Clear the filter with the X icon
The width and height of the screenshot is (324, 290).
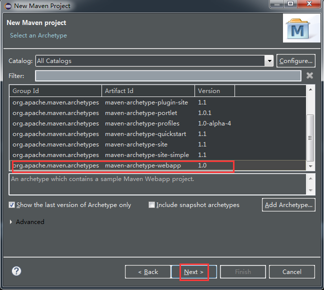coord(309,75)
